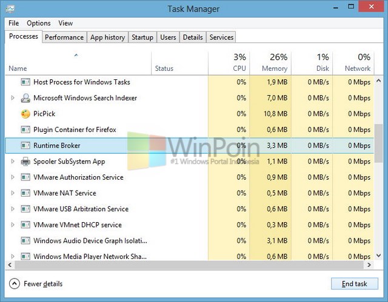Expand VMware Authorization Service row
388x302 pixels.
[13, 177]
